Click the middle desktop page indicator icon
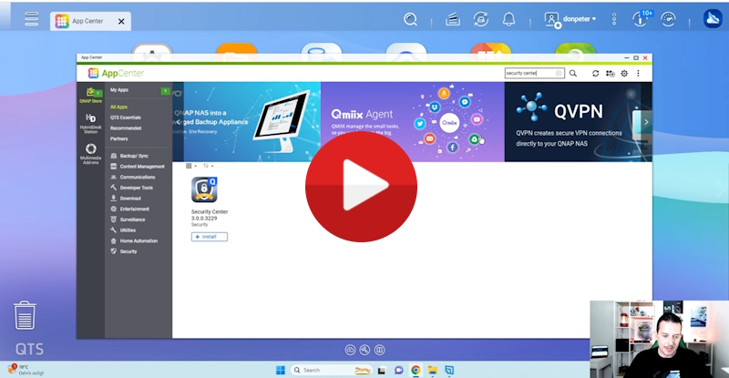This screenshot has height=378, width=729. point(364,350)
